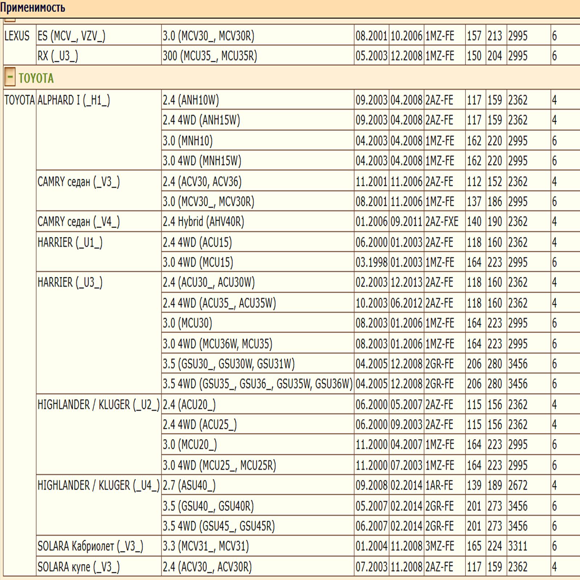
Task: Click the 2AZ-FXE engine code cell
Action: [x=442, y=221]
